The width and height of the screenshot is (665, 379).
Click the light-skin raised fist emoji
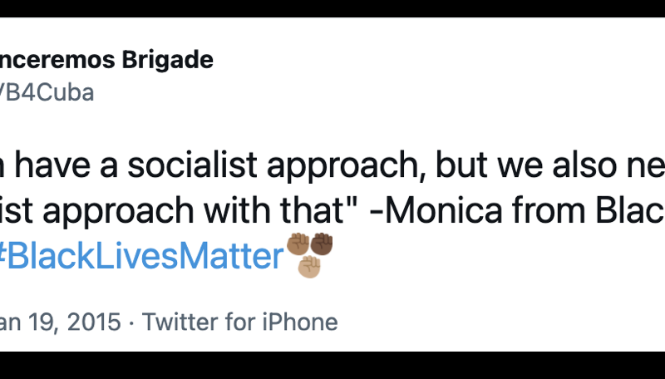[x=309, y=266]
